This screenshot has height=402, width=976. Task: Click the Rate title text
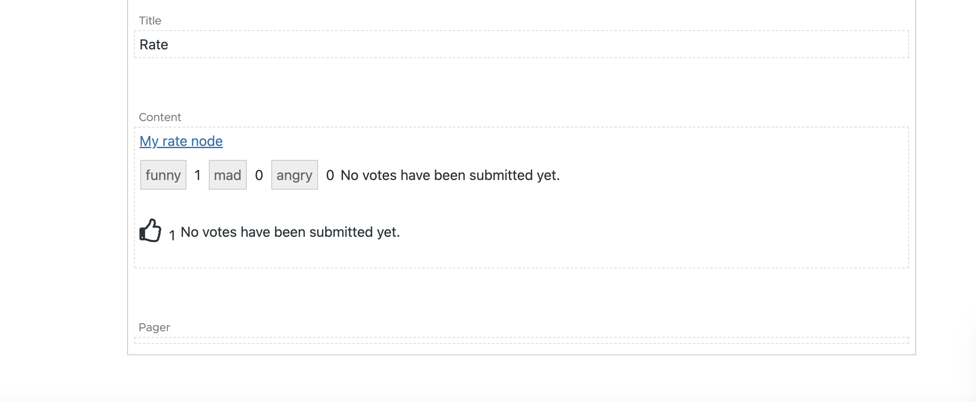[x=154, y=45]
